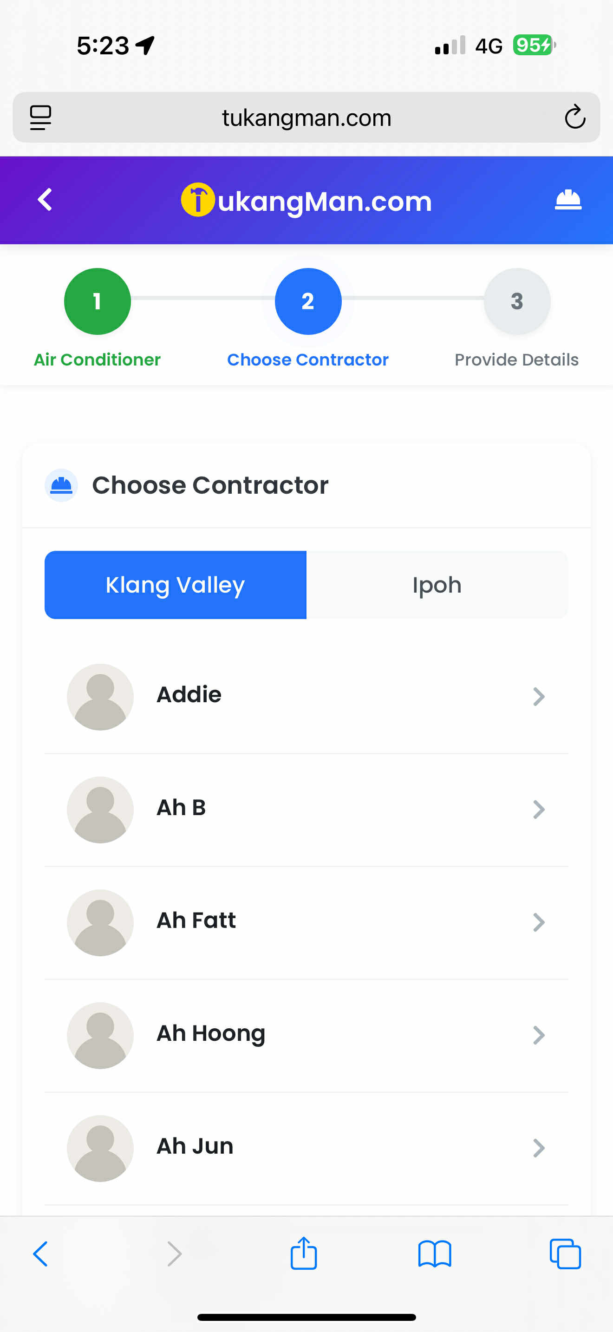Tap the TukangMan.com logo
Viewport: 613px width, 1332px height.
pos(306,201)
